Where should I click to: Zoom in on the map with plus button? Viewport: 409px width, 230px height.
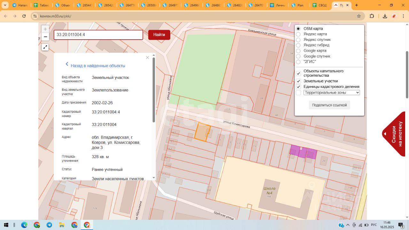coord(45,29)
